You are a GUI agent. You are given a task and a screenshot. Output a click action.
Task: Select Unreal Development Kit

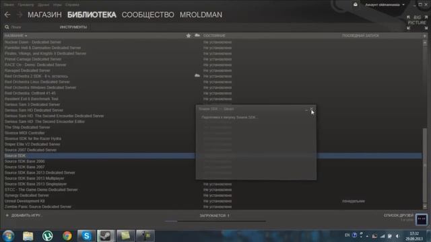[x=24, y=201]
